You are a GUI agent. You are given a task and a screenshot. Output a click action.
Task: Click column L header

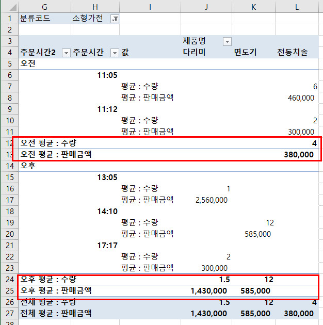tap(298, 6)
